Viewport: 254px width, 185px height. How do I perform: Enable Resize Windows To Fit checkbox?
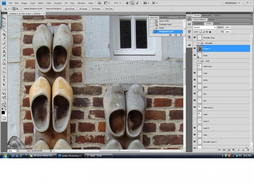coord(23,9)
